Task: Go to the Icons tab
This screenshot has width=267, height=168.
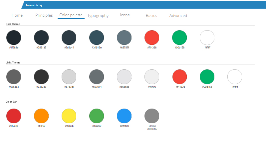Action: click(x=125, y=15)
